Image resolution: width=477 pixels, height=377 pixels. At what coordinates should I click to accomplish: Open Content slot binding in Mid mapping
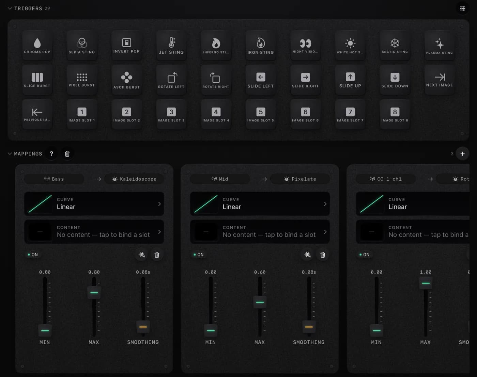[x=260, y=232]
